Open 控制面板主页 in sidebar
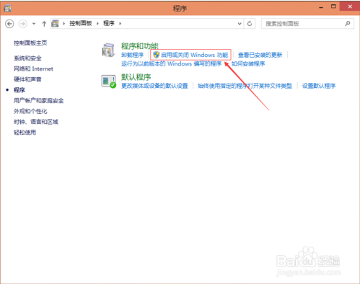The width and height of the screenshot is (360, 284). 30,43
